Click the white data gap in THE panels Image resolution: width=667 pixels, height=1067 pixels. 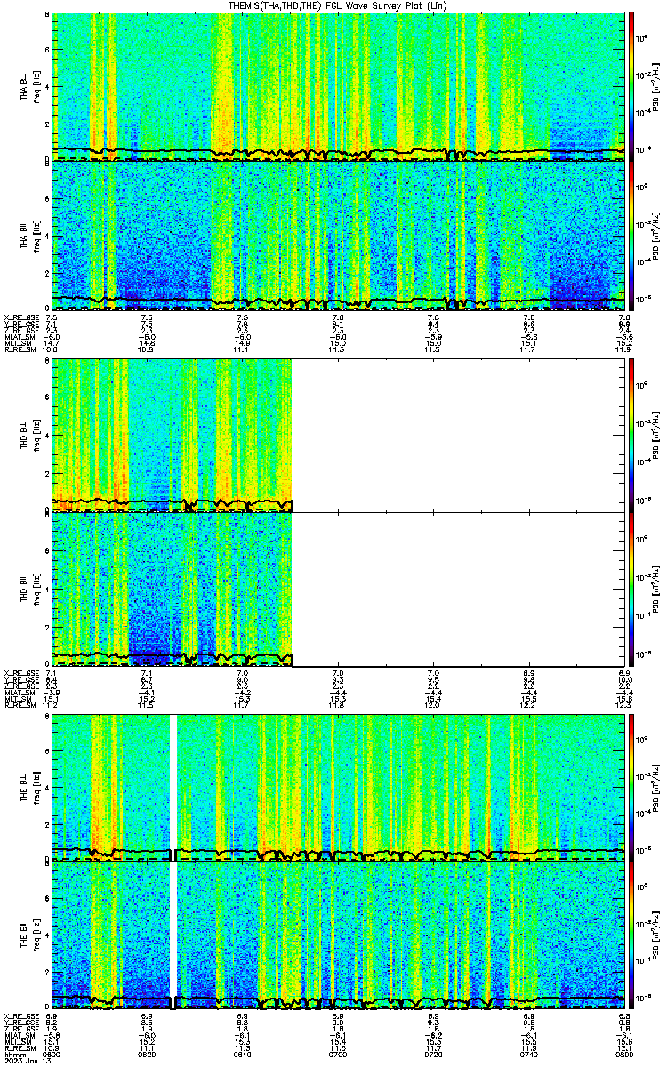(173, 861)
